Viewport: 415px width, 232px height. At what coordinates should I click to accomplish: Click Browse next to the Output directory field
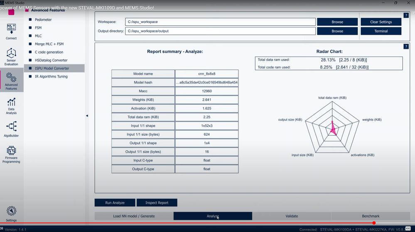(337, 31)
